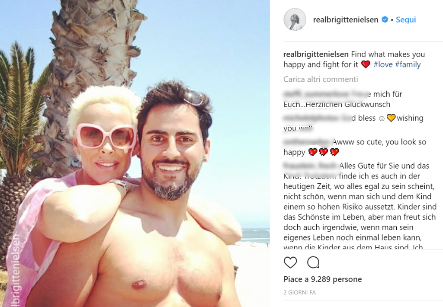Click the heart like icon
Screen dimensions: 443x307
(x=290, y=262)
